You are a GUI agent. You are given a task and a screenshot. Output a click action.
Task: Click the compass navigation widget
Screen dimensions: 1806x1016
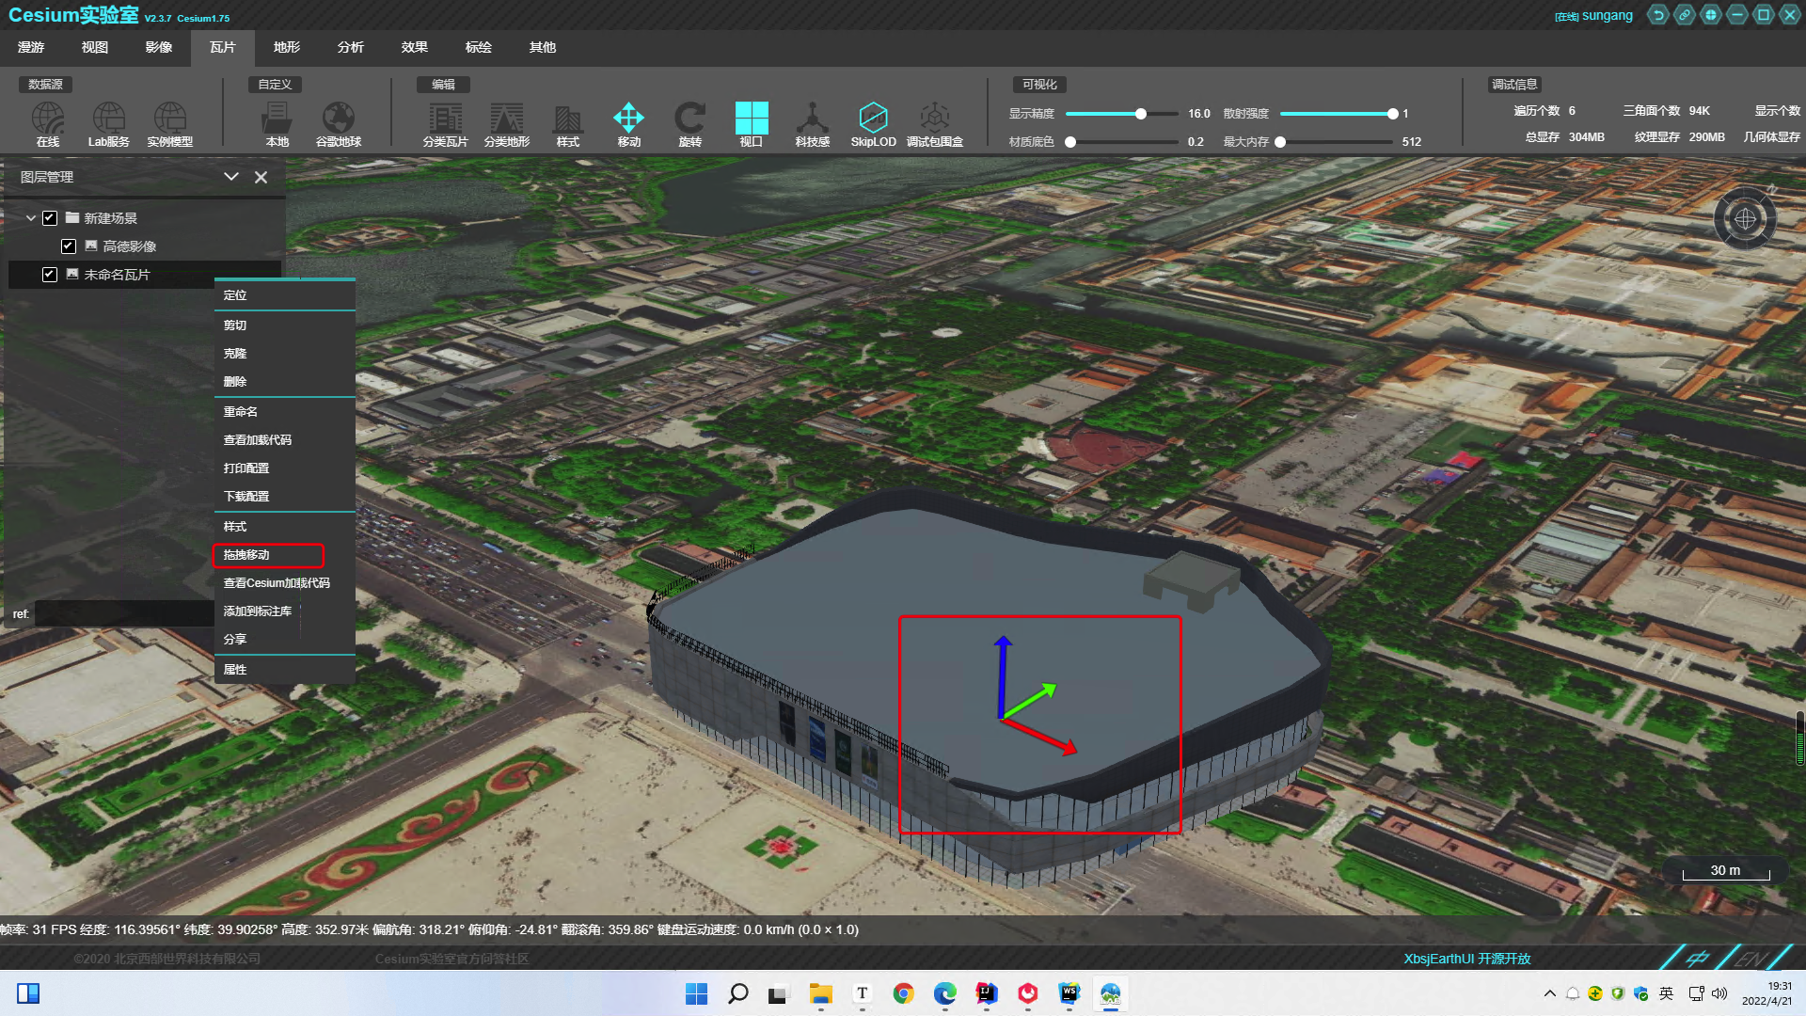point(1745,219)
